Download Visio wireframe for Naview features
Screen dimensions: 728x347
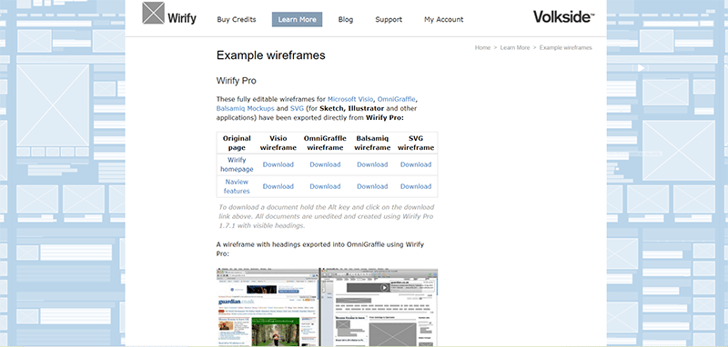point(278,186)
